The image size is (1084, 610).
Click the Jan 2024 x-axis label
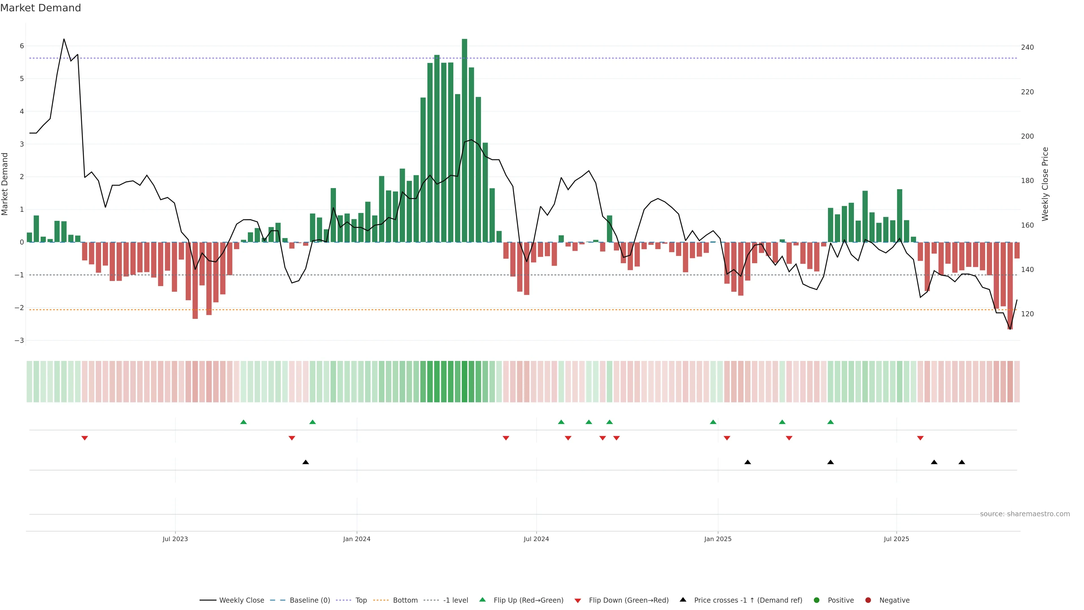[357, 539]
